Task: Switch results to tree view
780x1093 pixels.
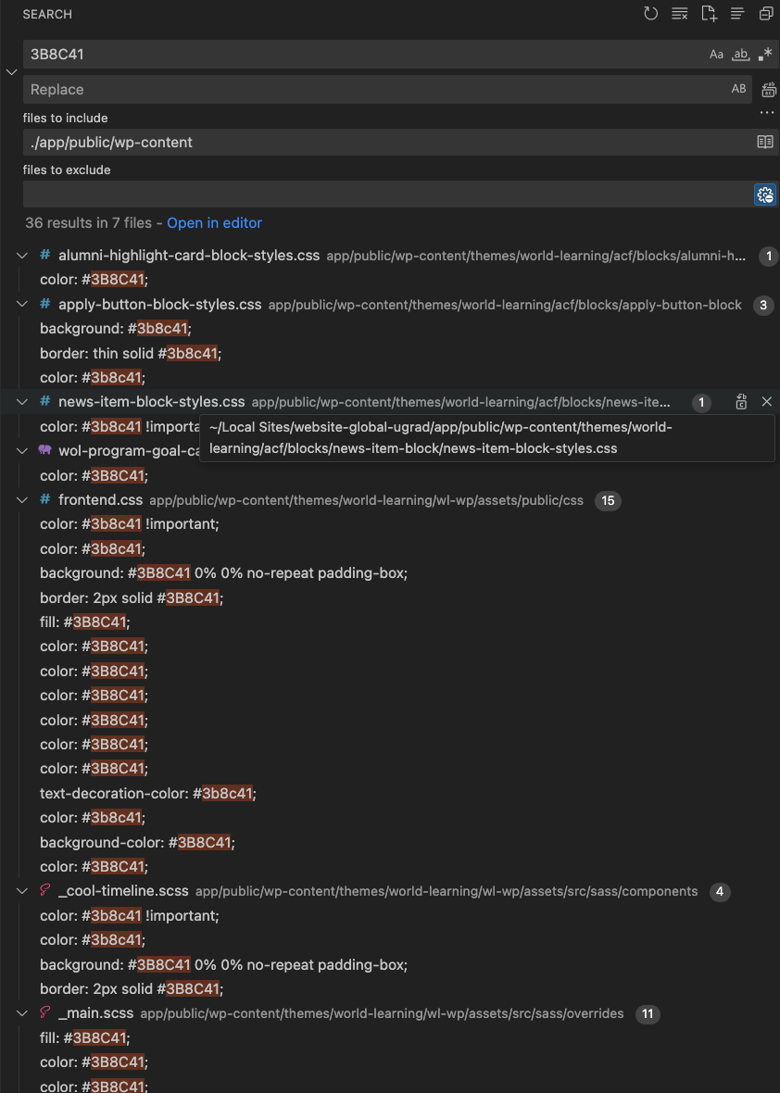Action: point(737,14)
